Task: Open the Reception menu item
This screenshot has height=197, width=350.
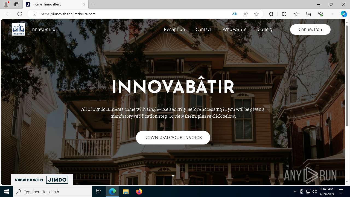Action: [174, 30]
